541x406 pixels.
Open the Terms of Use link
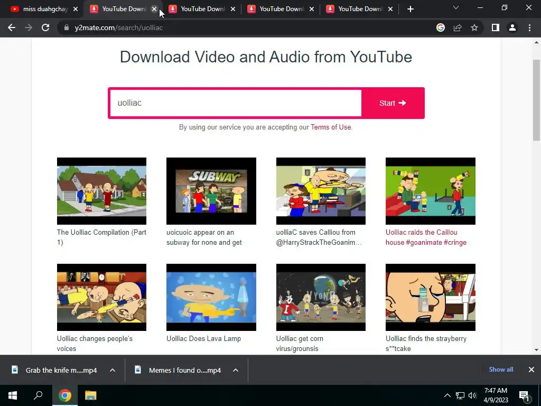pyautogui.click(x=331, y=127)
